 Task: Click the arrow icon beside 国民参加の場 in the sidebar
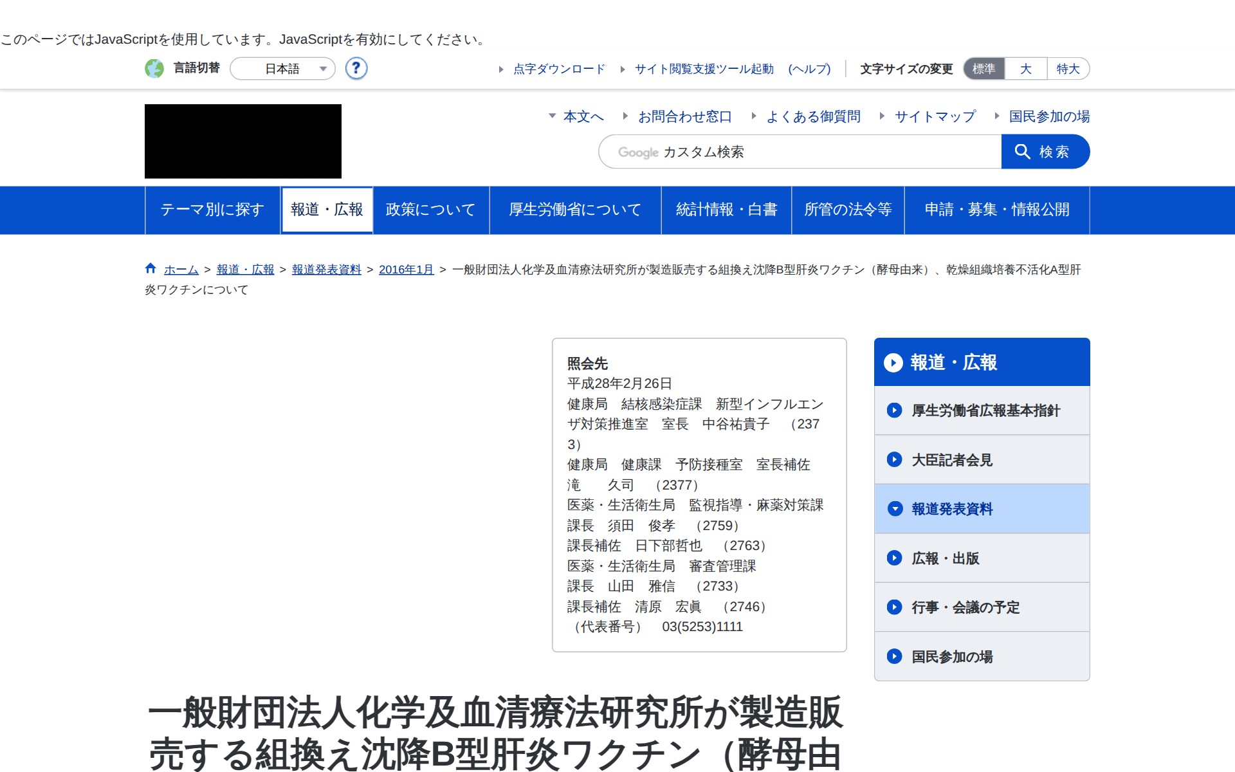coord(894,656)
